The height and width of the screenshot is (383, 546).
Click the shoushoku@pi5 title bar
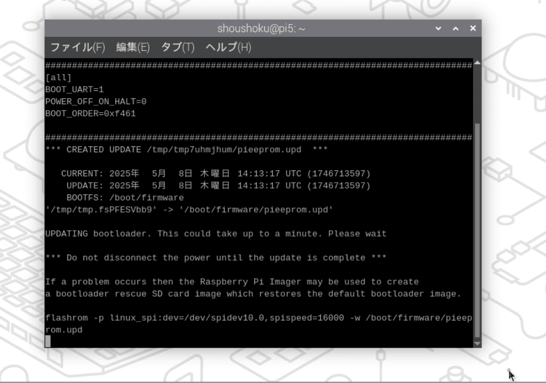point(261,28)
